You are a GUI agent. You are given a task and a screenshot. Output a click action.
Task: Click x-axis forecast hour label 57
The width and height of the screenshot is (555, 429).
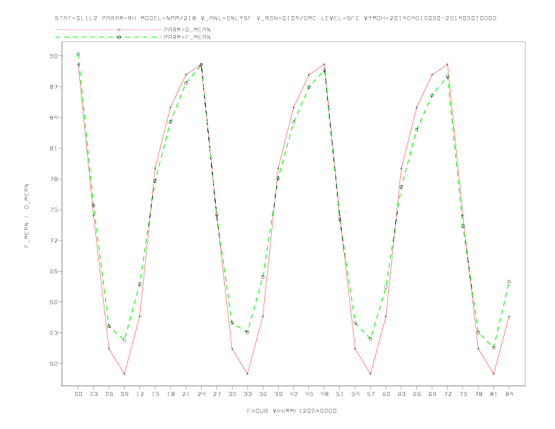371,394
